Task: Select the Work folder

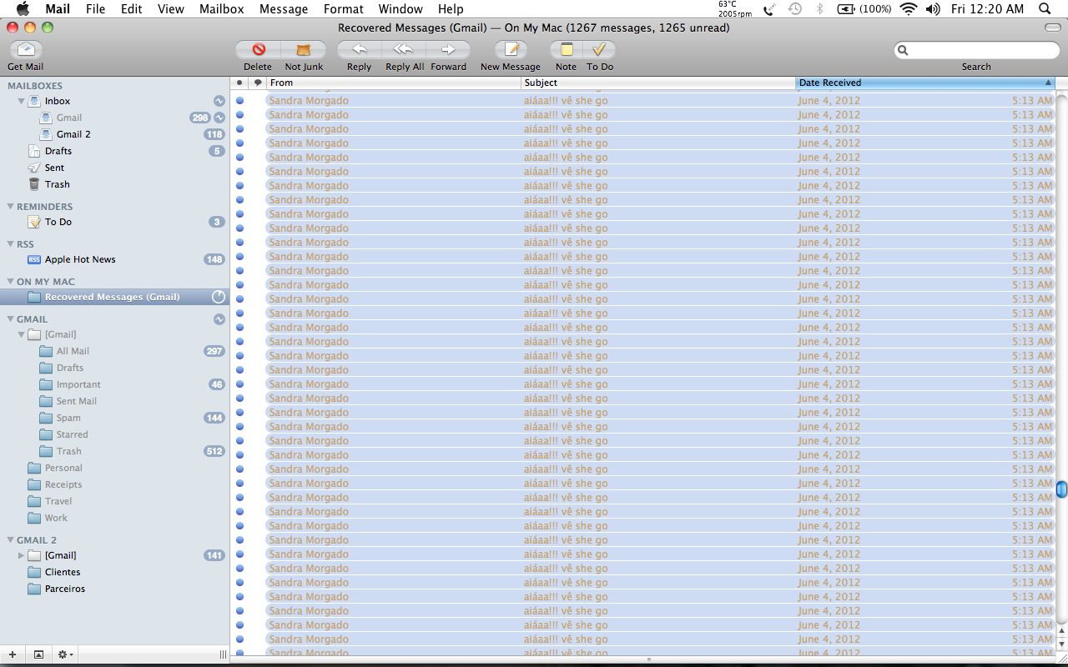Action: pos(56,518)
